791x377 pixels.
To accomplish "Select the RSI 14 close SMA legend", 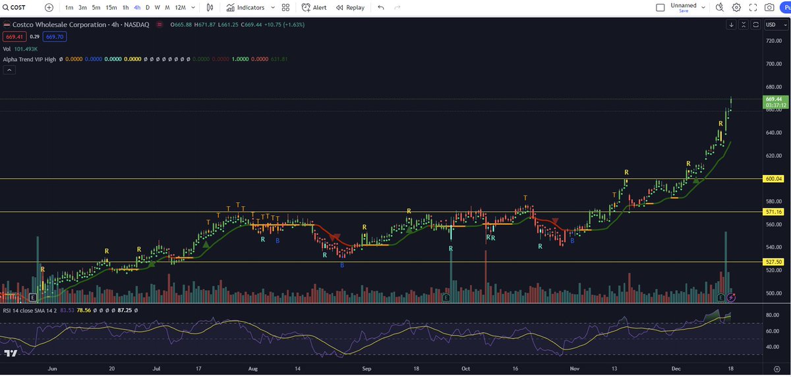I will (30, 309).
